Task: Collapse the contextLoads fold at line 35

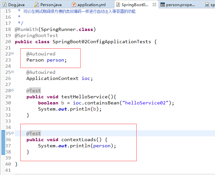Action: click(x=13, y=133)
